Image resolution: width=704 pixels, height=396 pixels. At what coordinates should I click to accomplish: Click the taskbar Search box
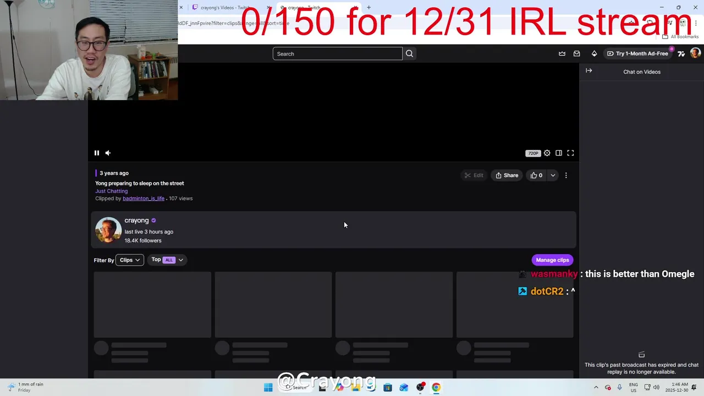pyautogui.click(x=295, y=387)
